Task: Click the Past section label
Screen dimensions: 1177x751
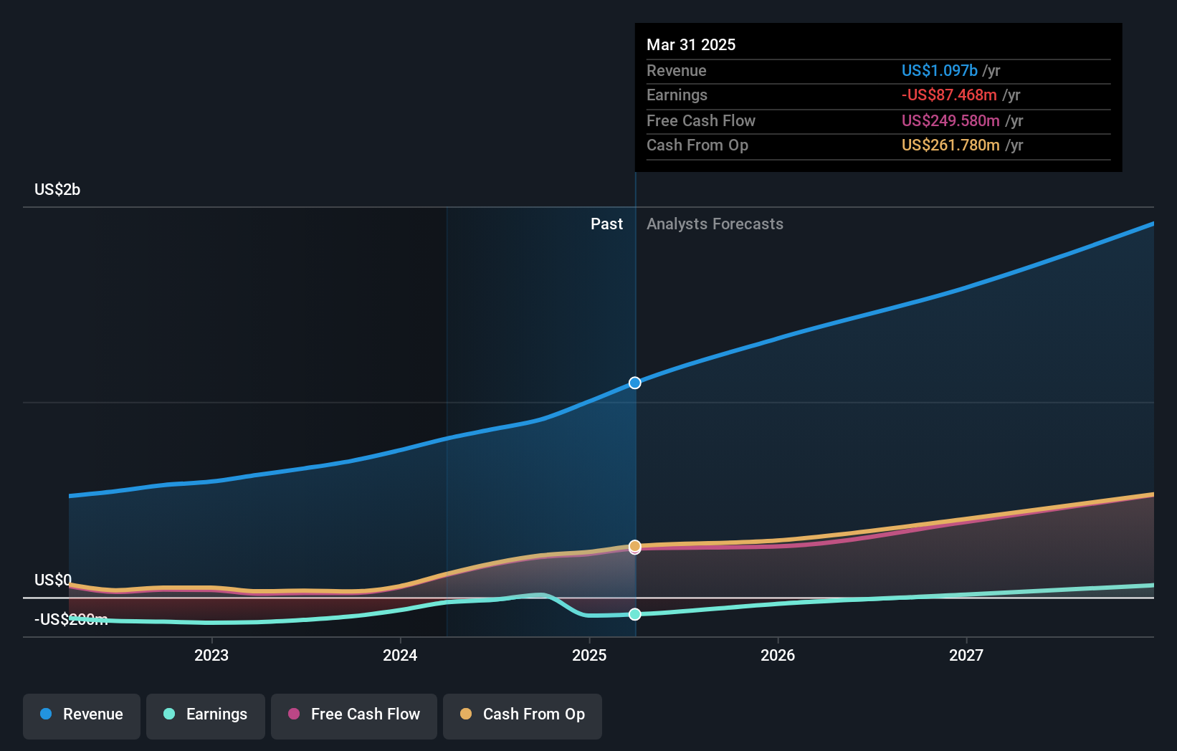Action: click(x=606, y=224)
